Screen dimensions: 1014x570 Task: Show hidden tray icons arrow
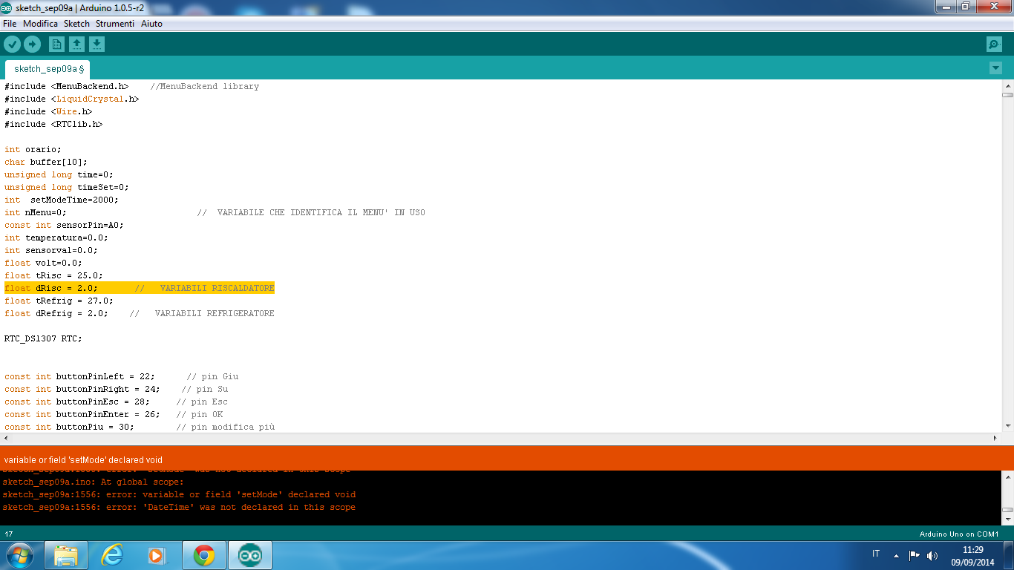coord(896,555)
